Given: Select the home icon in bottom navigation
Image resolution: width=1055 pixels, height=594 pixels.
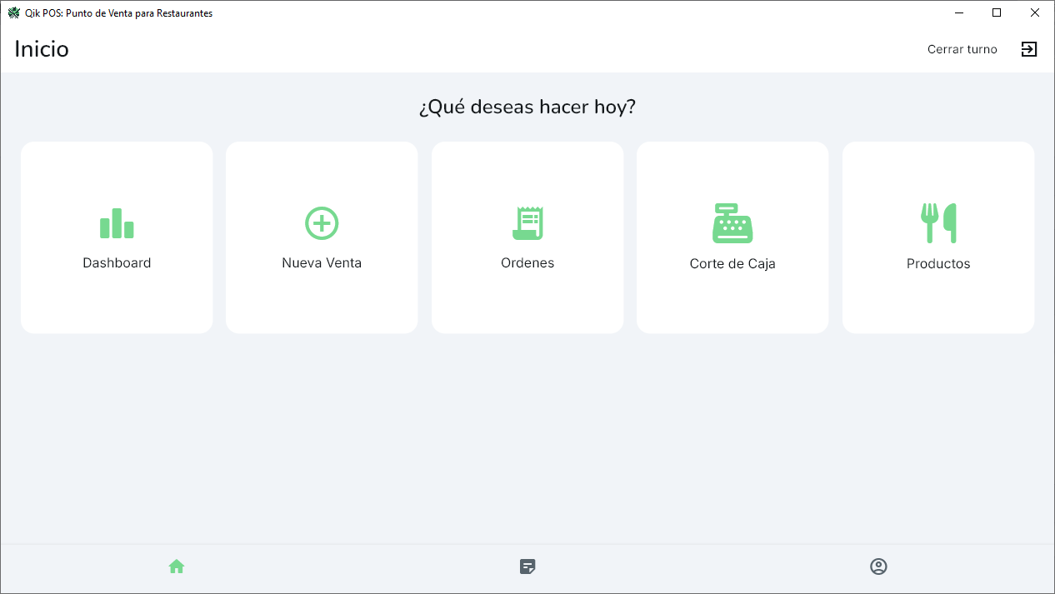Looking at the screenshot, I should pyautogui.click(x=176, y=566).
